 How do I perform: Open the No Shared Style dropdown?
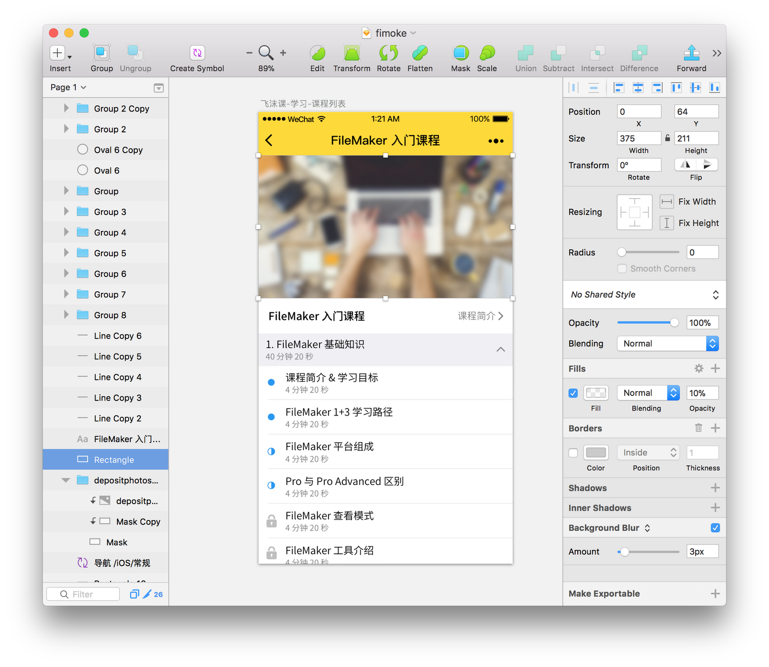pos(645,295)
